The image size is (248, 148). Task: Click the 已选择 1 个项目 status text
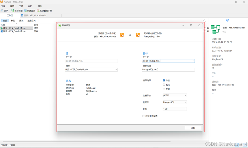pos(8,145)
